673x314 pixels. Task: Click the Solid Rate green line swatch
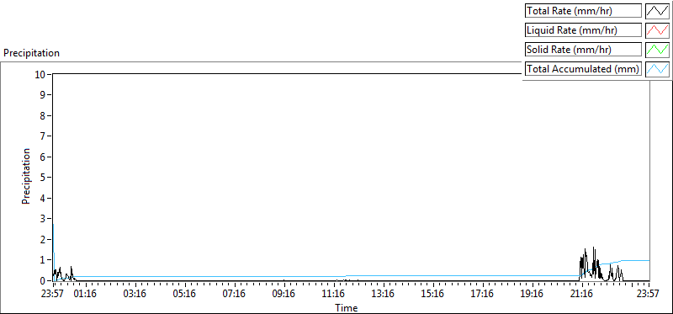pyautogui.click(x=658, y=50)
